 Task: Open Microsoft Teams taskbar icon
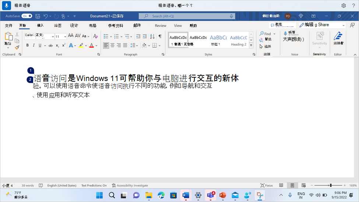[210, 195]
